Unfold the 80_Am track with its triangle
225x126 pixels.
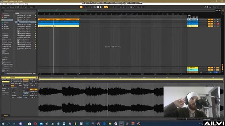(x=188, y=26)
